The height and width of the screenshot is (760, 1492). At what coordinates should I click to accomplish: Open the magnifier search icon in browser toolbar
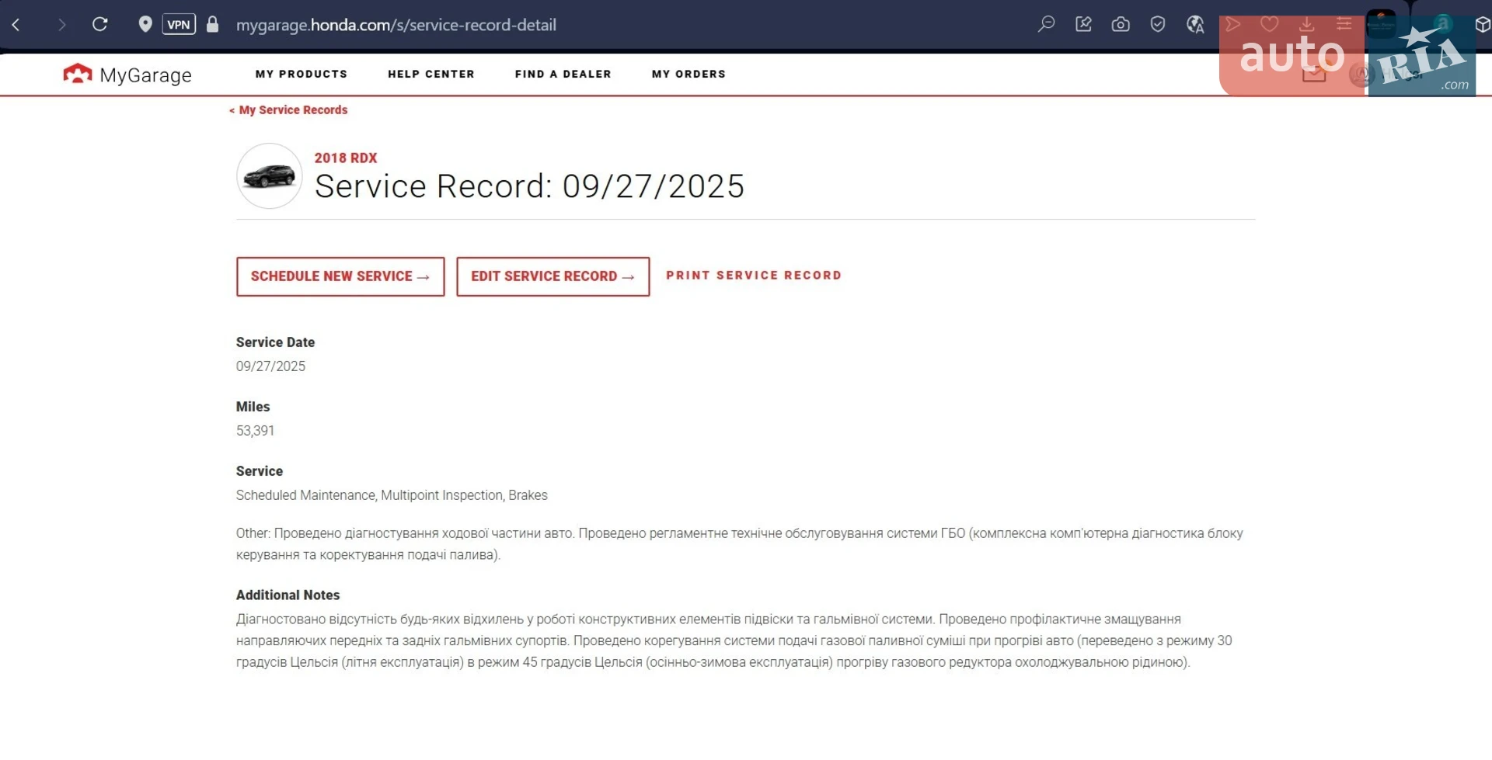(1046, 25)
